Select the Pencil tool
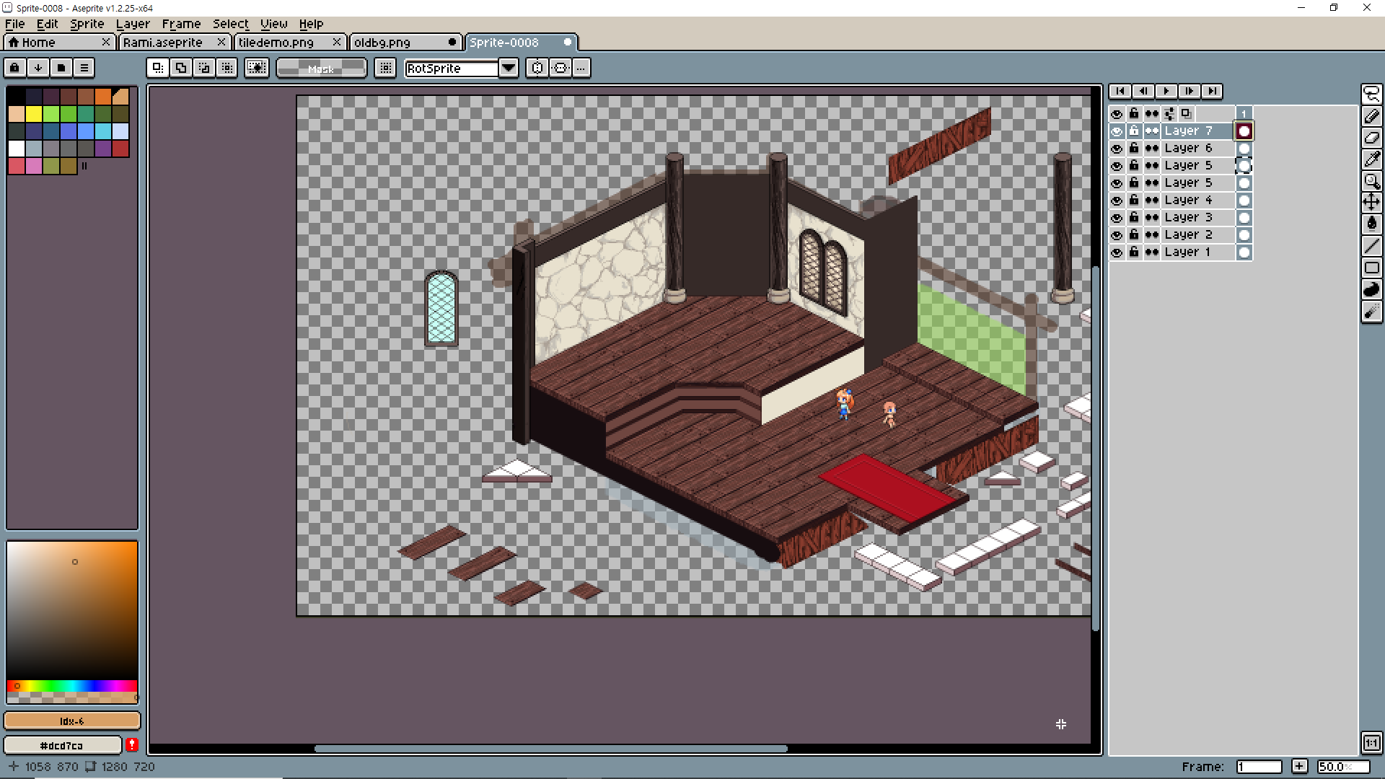The width and height of the screenshot is (1385, 779). tap(1371, 116)
